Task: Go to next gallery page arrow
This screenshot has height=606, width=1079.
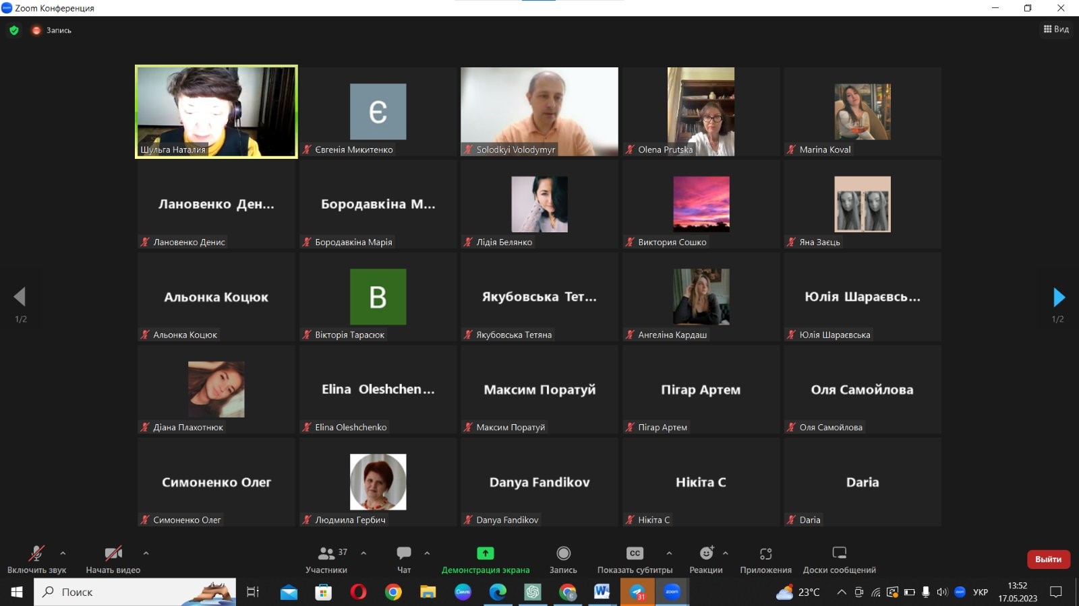Action: 1059,297
